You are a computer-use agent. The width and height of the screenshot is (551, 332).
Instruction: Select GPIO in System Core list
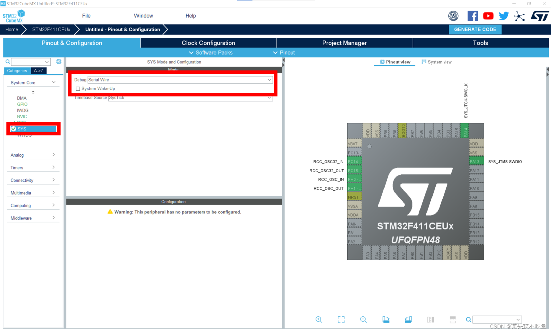pos(22,104)
